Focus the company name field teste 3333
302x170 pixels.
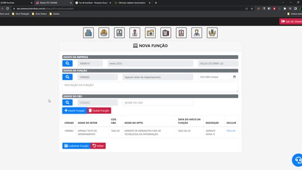(150, 63)
